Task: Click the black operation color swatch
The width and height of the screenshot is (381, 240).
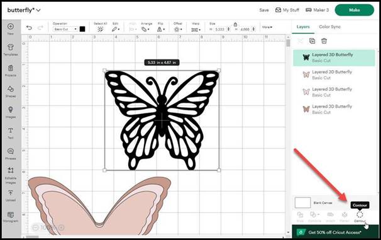Action: point(82,29)
